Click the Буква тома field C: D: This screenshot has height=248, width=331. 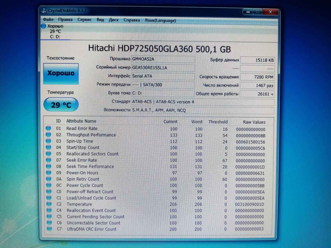point(163,93)
